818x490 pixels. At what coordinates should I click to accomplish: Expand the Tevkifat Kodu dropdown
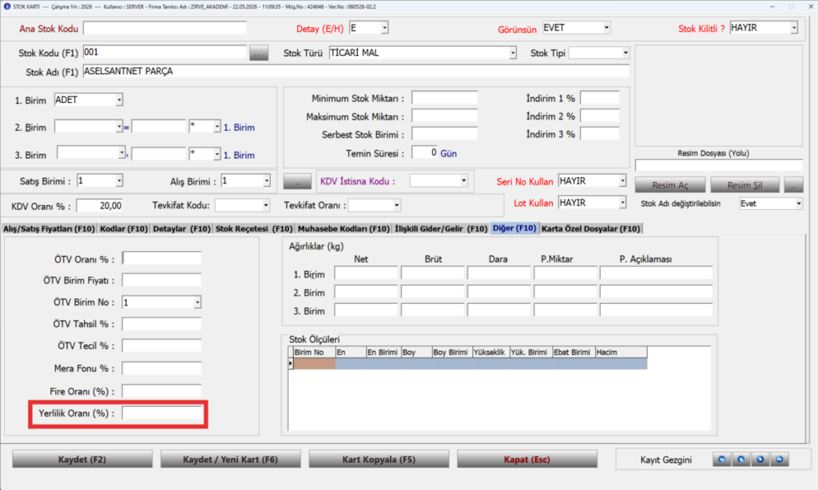pyautogui.click(x=265, y=205)
